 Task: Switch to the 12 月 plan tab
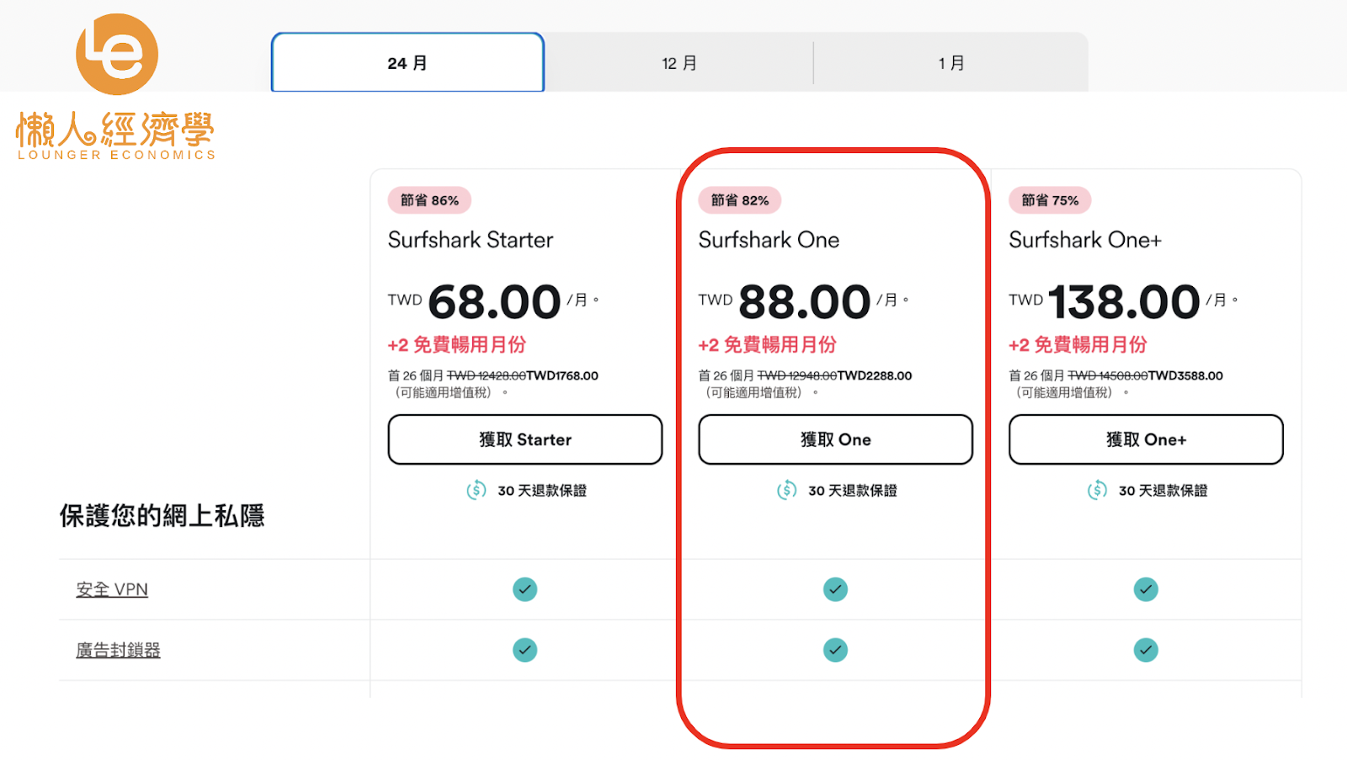[679, 62]
